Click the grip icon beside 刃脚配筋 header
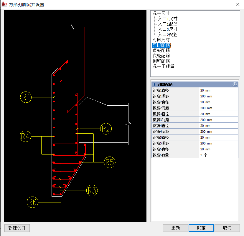Image resolution: width=244 pixels, height=236 pixels. point(154,84)
